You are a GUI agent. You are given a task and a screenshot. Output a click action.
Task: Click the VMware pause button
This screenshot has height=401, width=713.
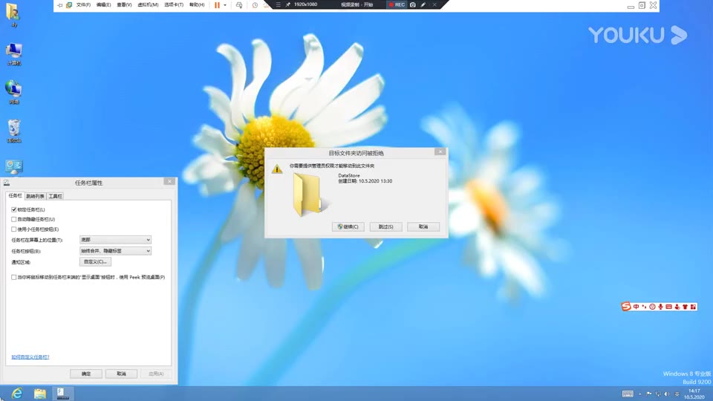[217, 5]
